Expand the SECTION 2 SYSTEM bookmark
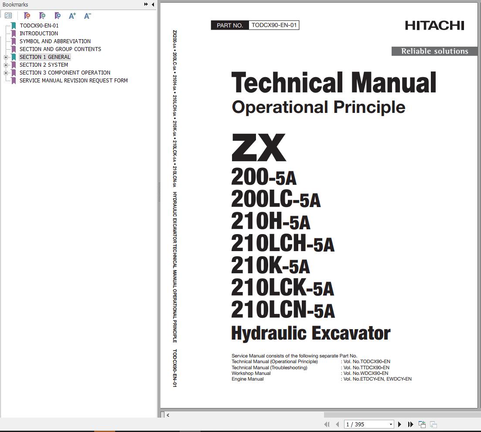Viewport: 481px width, 432px height. point(6,65)
